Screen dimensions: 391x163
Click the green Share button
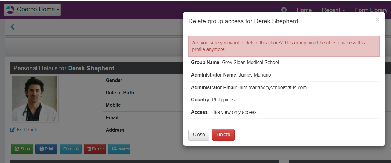tap(22, 149)
